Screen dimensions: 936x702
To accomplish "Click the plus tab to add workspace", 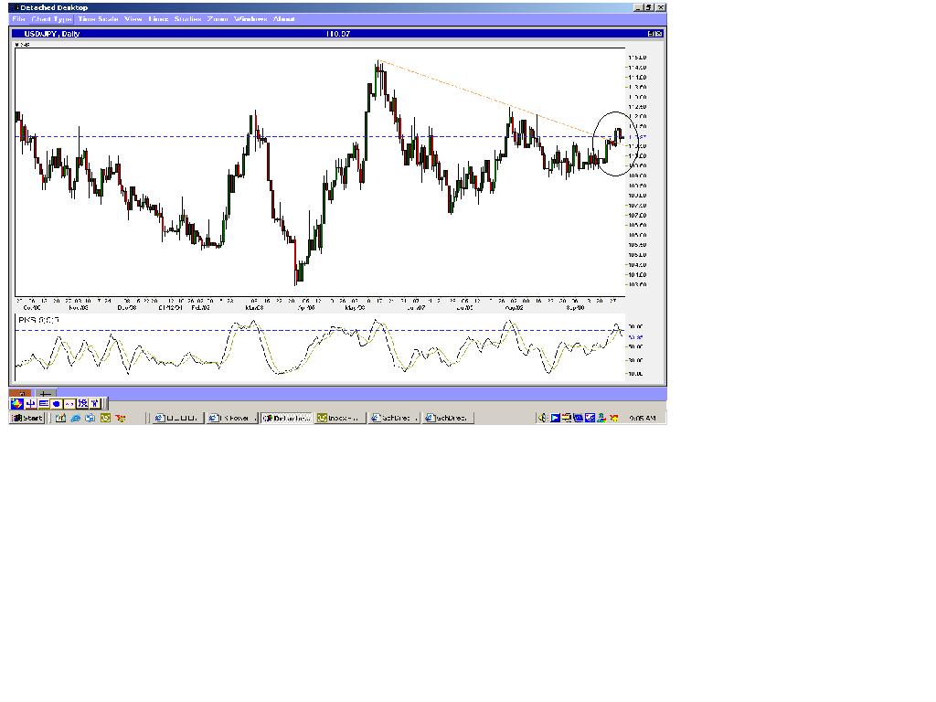I will tap(46, 393).
